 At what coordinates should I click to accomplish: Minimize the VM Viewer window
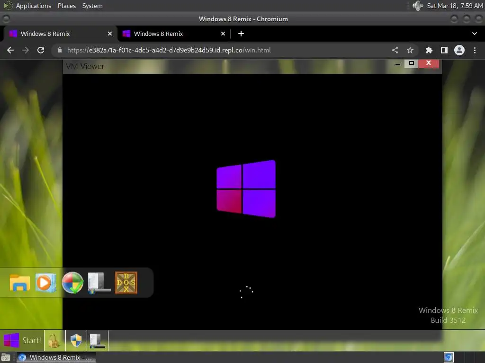(398, 64)
